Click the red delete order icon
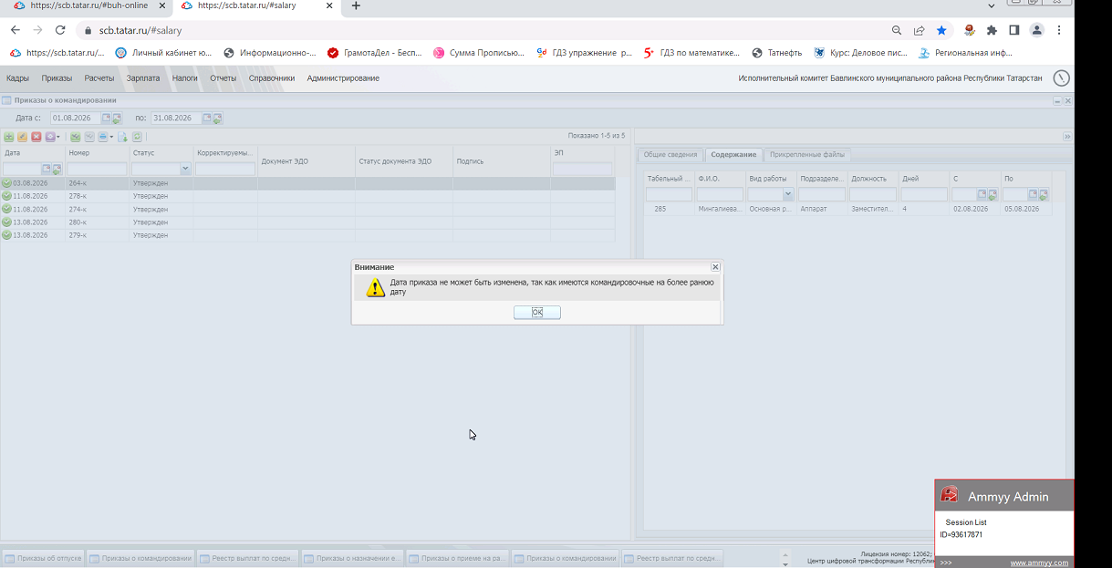The height and width of the screenshot is (568, 1112). [36, 137]
